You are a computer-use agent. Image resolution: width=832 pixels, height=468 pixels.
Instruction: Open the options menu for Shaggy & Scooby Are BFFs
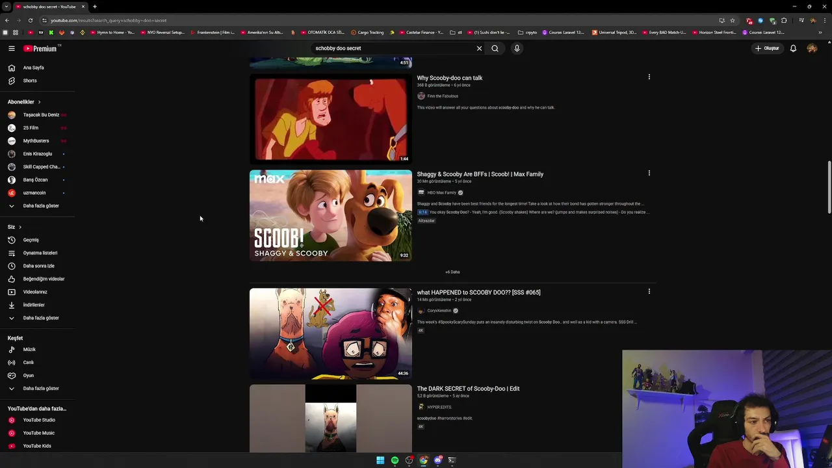coord(649,174)
